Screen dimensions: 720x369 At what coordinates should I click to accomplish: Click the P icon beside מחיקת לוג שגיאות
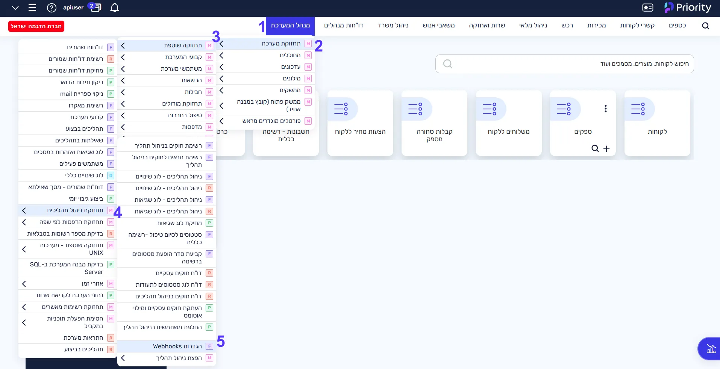coord(209,223)
